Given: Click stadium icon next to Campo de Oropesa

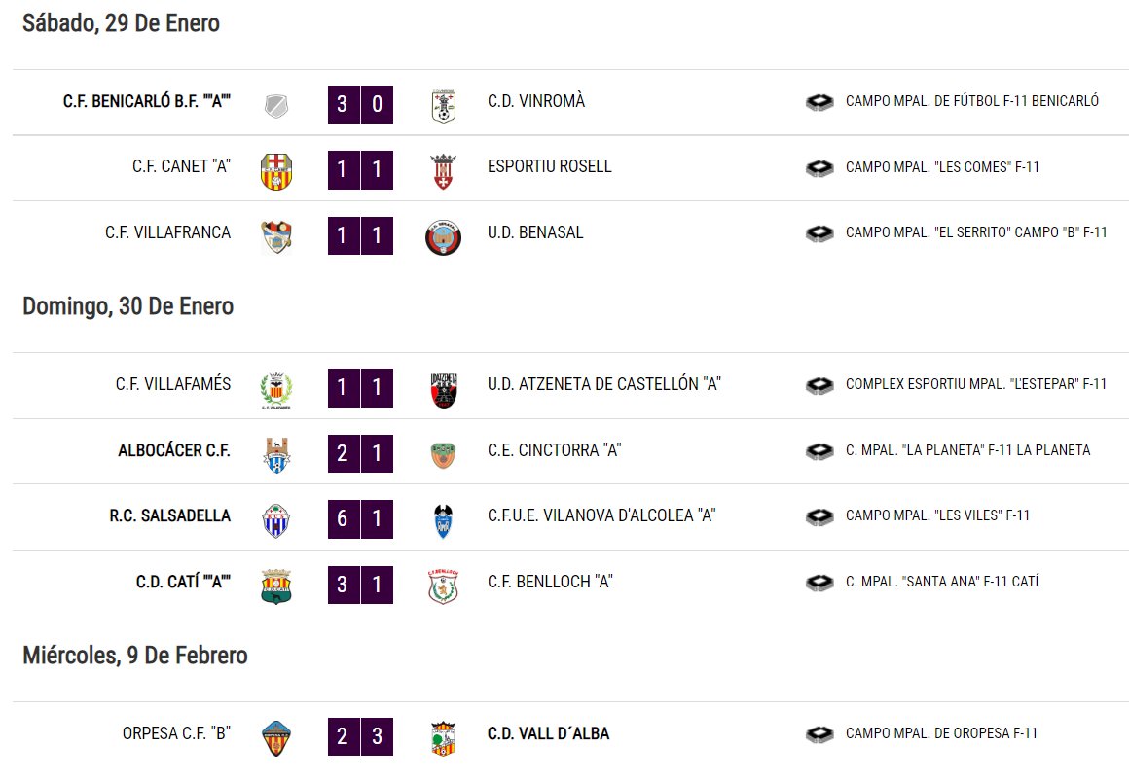Looking at the screenshot, I should tap(819, 733).
